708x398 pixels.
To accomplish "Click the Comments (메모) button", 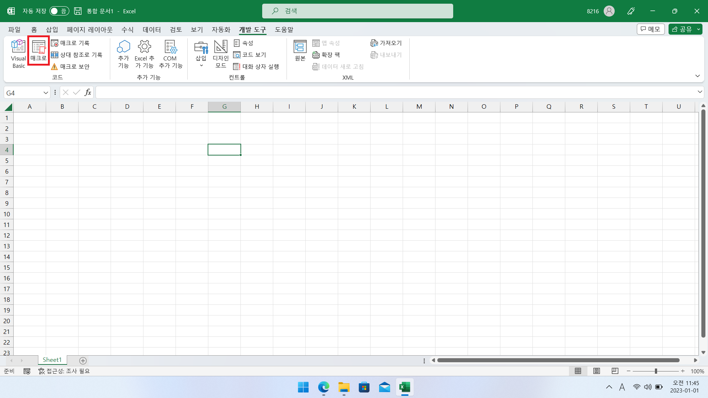I will click(x=650, y=29).
